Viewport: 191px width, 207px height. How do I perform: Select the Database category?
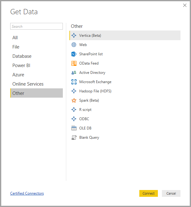37,56
